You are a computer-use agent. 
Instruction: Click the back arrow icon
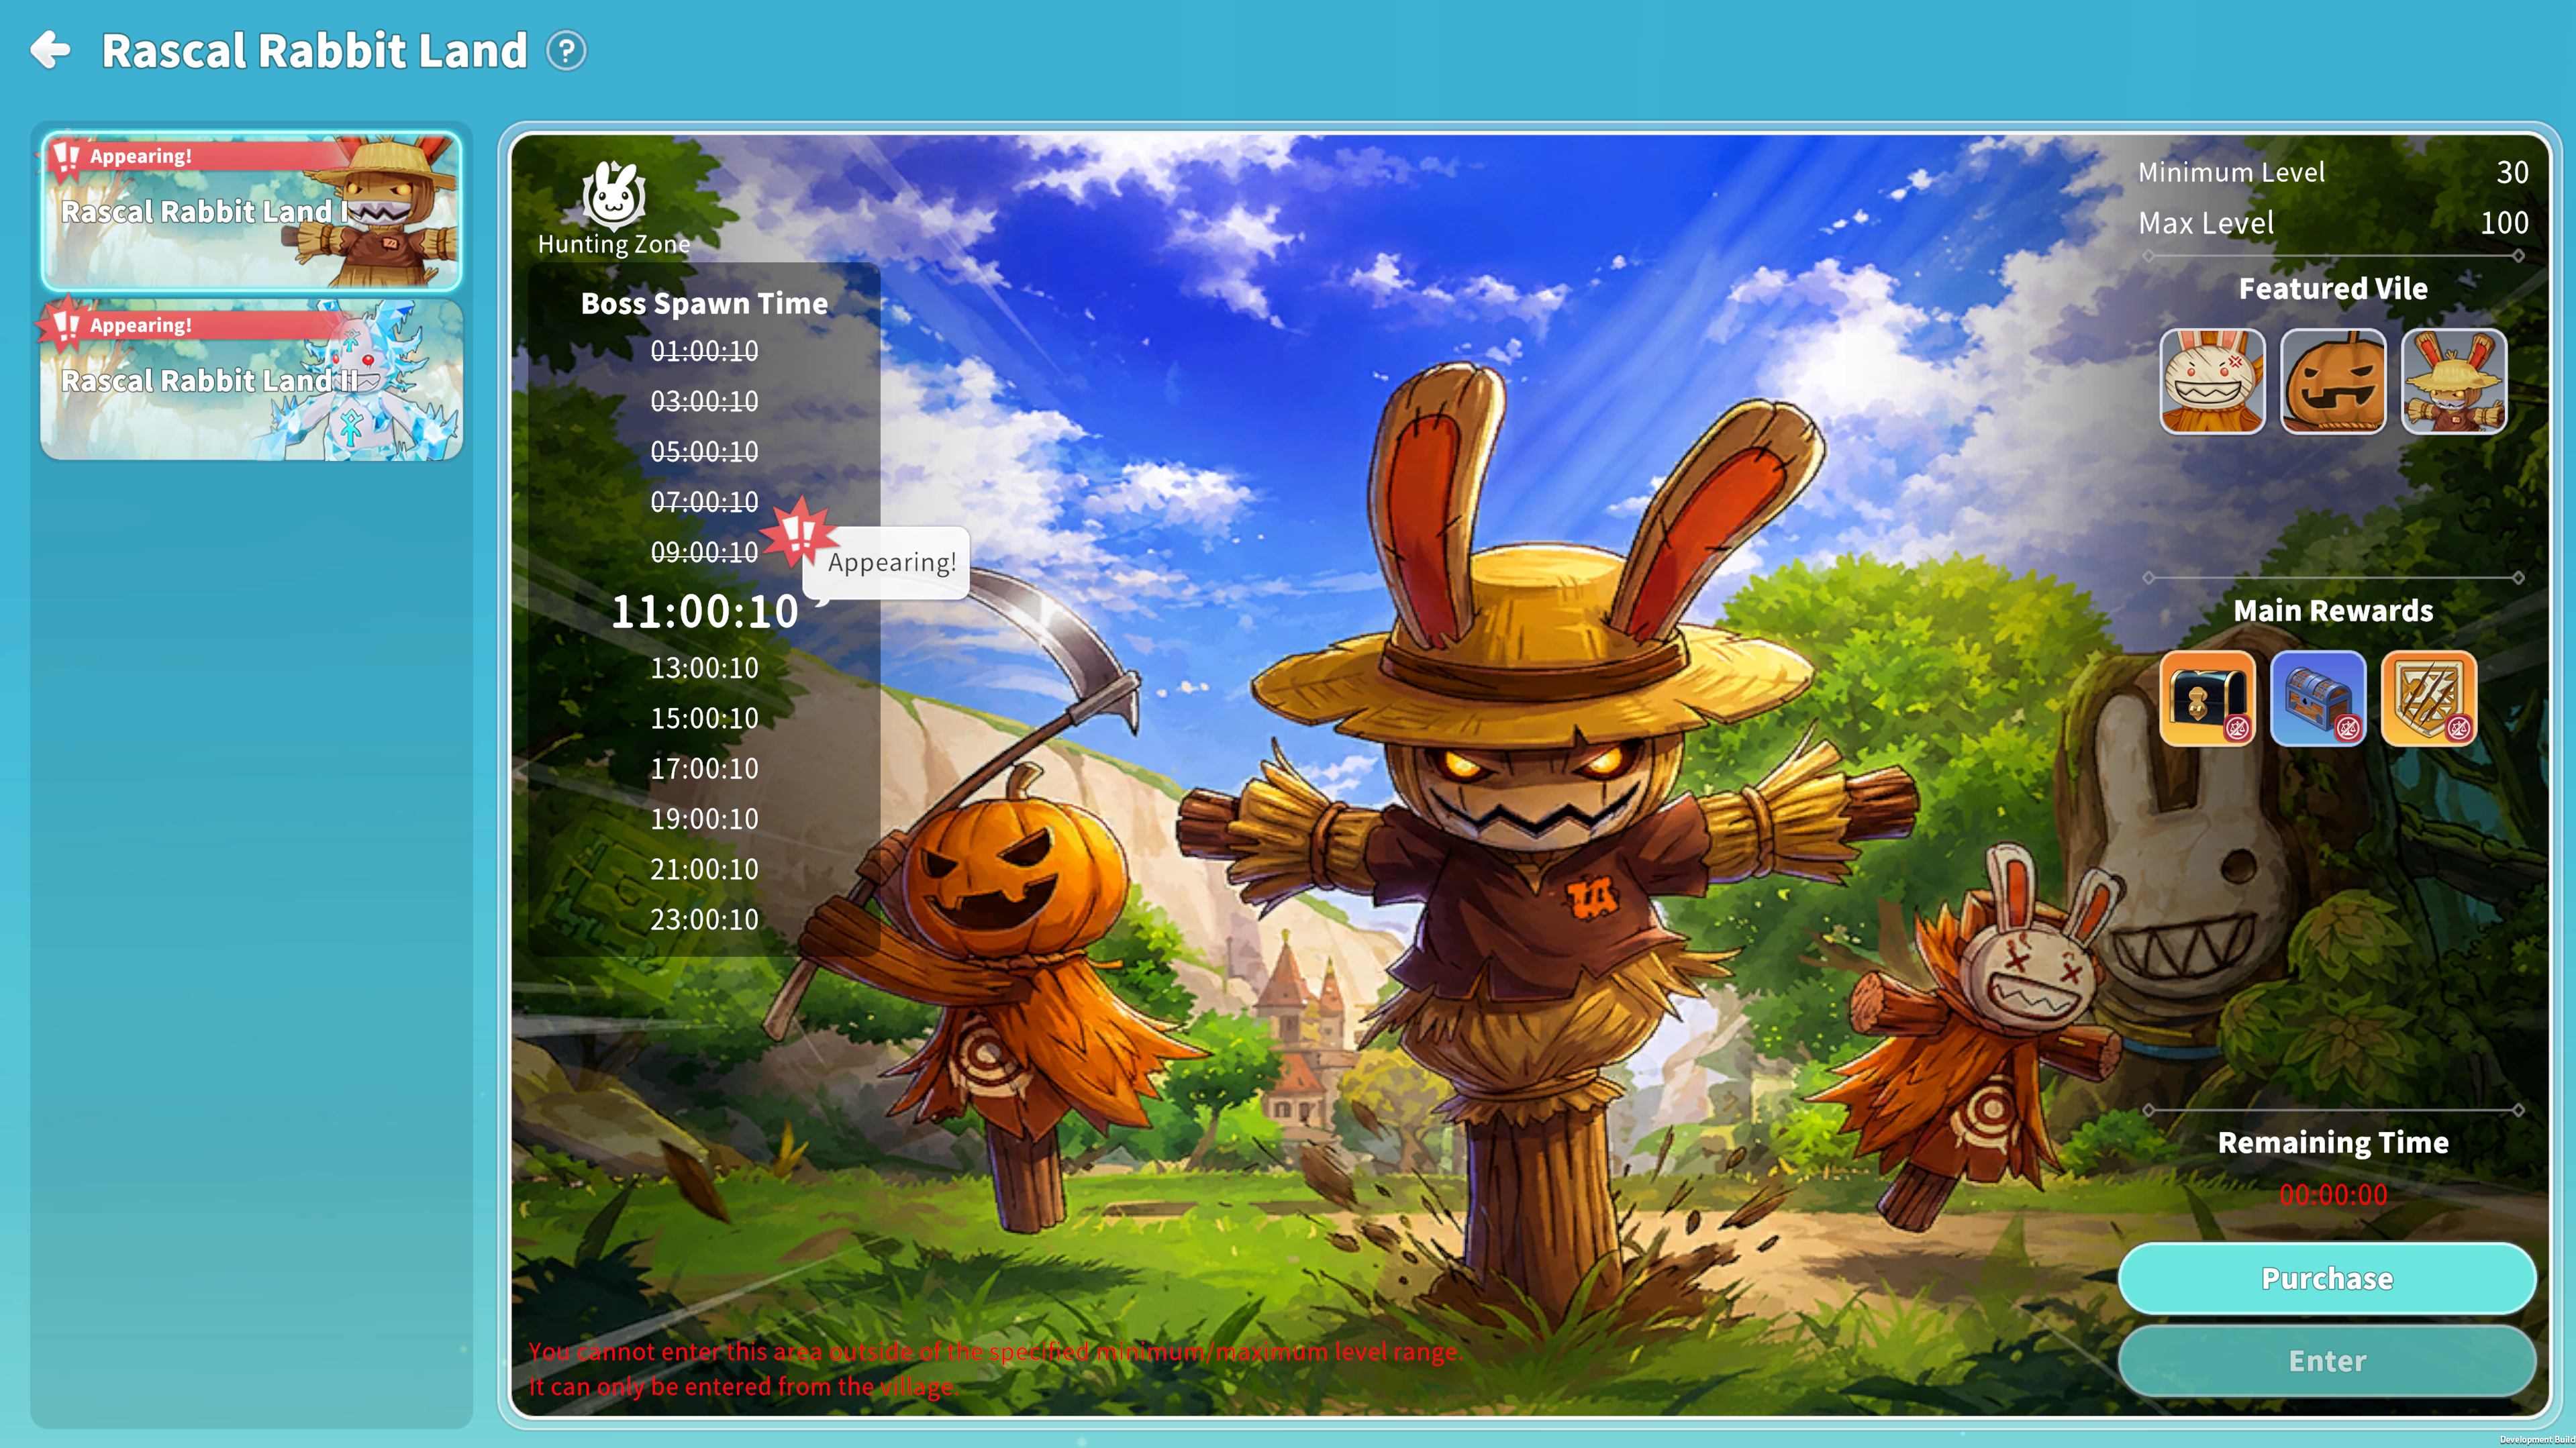50,50
